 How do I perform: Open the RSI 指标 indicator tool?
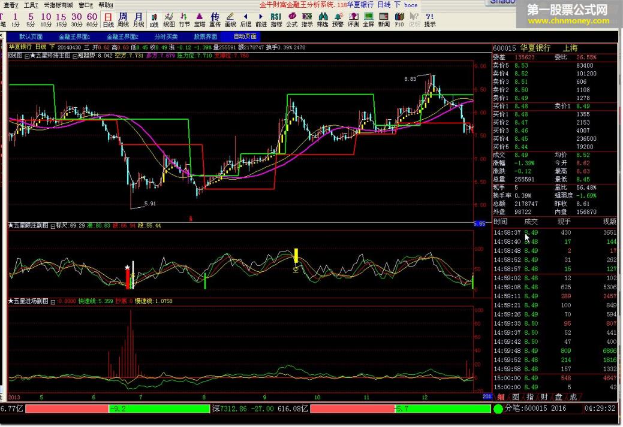[276, 20]
